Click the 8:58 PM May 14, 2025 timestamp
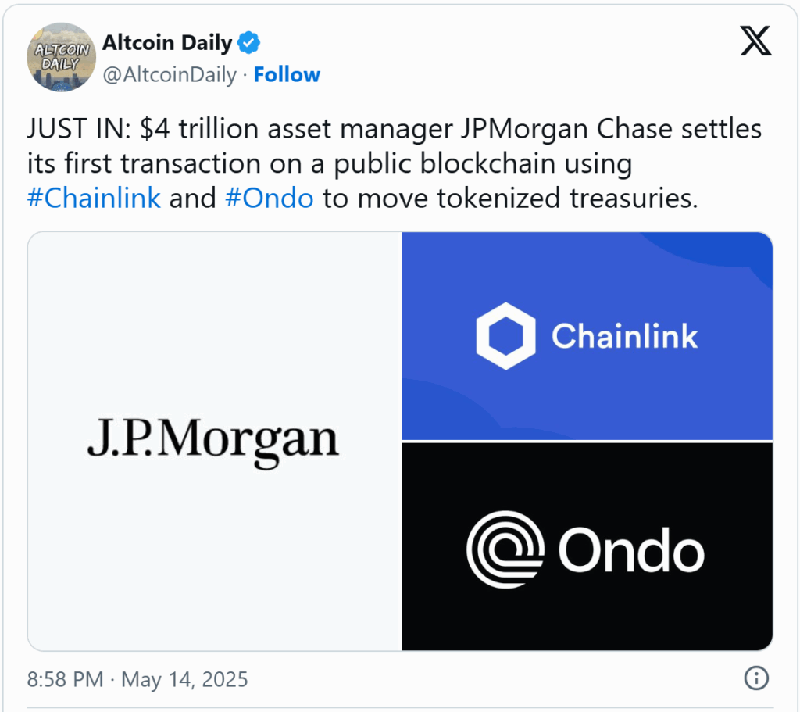This screenshot has width=800, height=712. click(x=137, y=679)
